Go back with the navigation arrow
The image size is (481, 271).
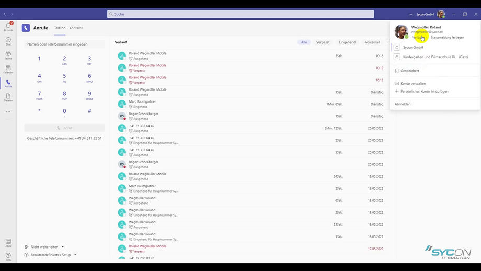point(5,14)
